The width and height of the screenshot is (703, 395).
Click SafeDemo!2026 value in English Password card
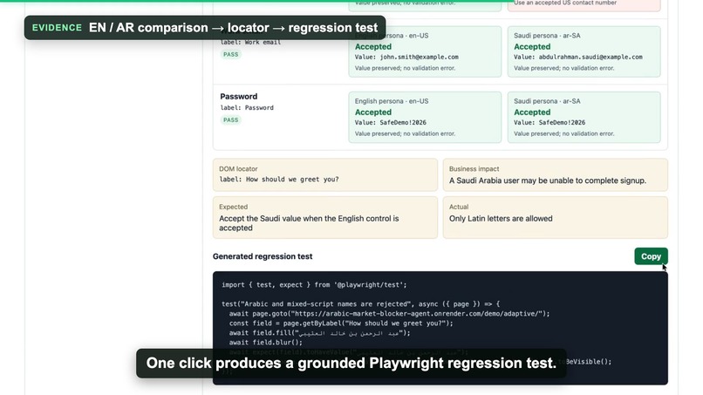403,122
